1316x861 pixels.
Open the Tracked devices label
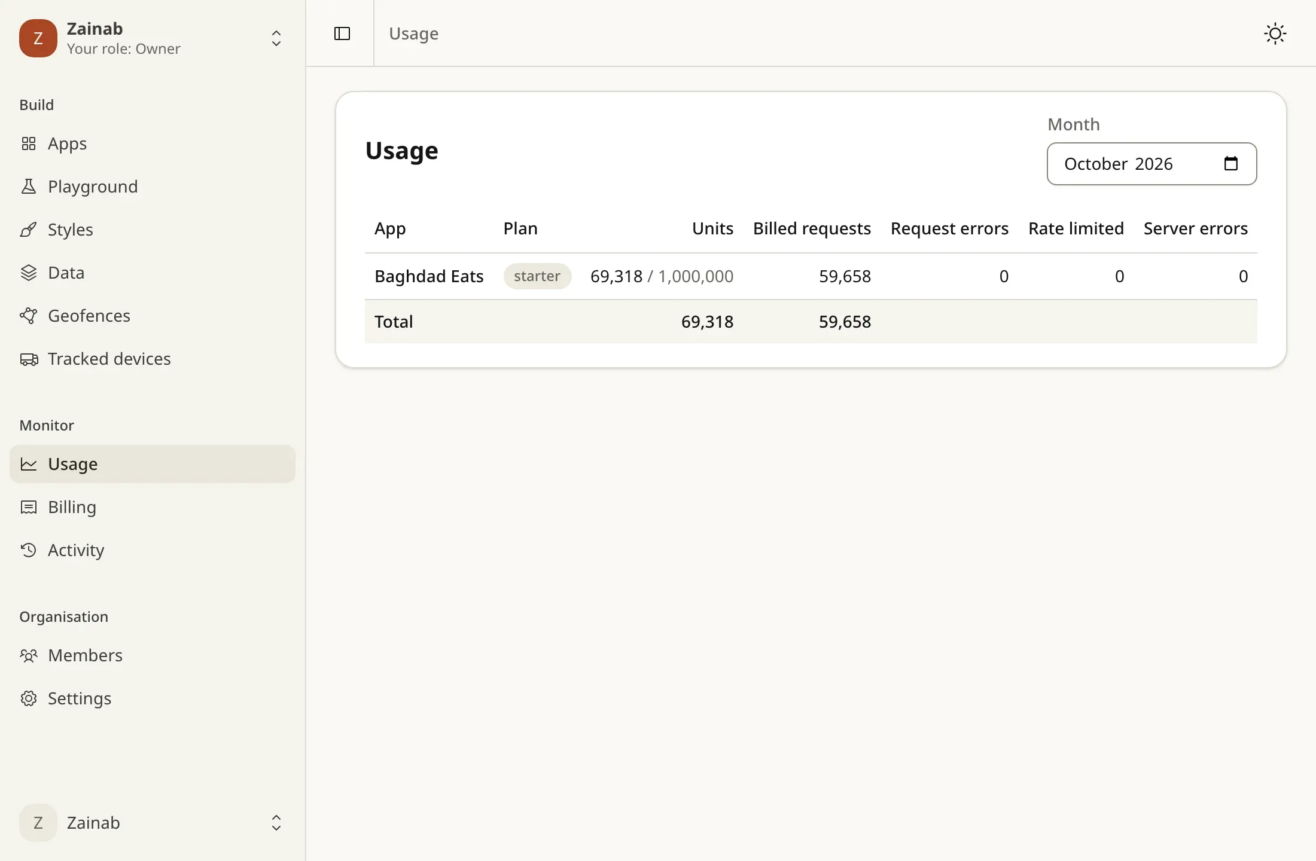109,359
